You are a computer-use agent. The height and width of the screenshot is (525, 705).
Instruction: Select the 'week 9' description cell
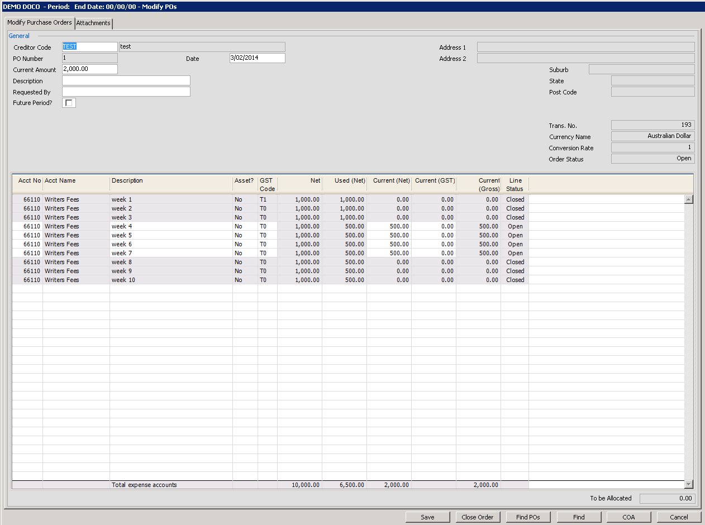click(172, 271)
